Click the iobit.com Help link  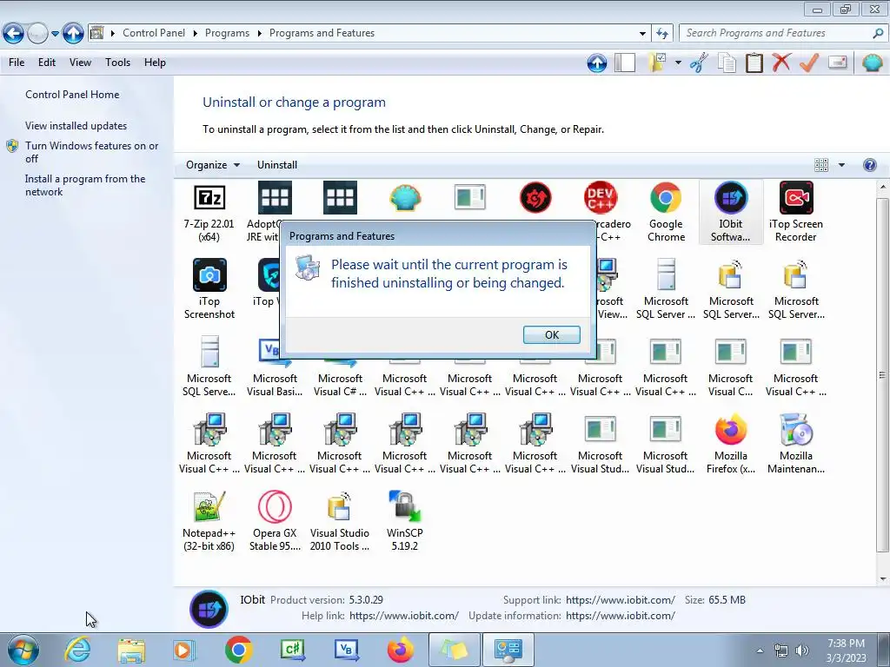[x=404, y=616]
